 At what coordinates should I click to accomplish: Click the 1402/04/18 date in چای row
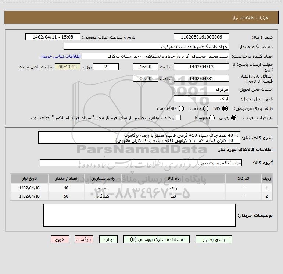click(x=29, y=188)
